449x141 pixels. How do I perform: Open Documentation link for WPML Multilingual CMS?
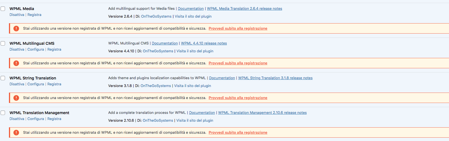pyautogui.click(x=165, y=43)
